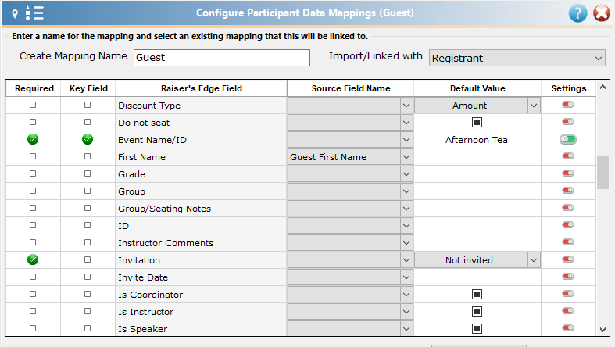Check the Key Field box for ID
Screen dimensions: 615x347
click(88, 225)
